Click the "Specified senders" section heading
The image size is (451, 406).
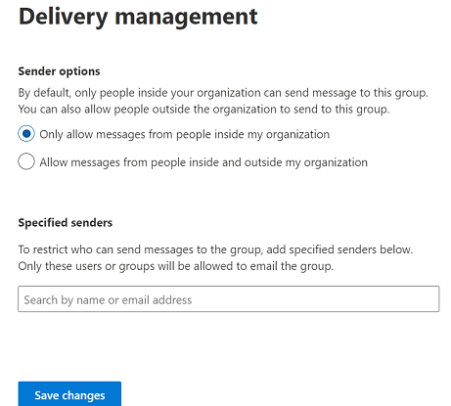click(66, 223)
